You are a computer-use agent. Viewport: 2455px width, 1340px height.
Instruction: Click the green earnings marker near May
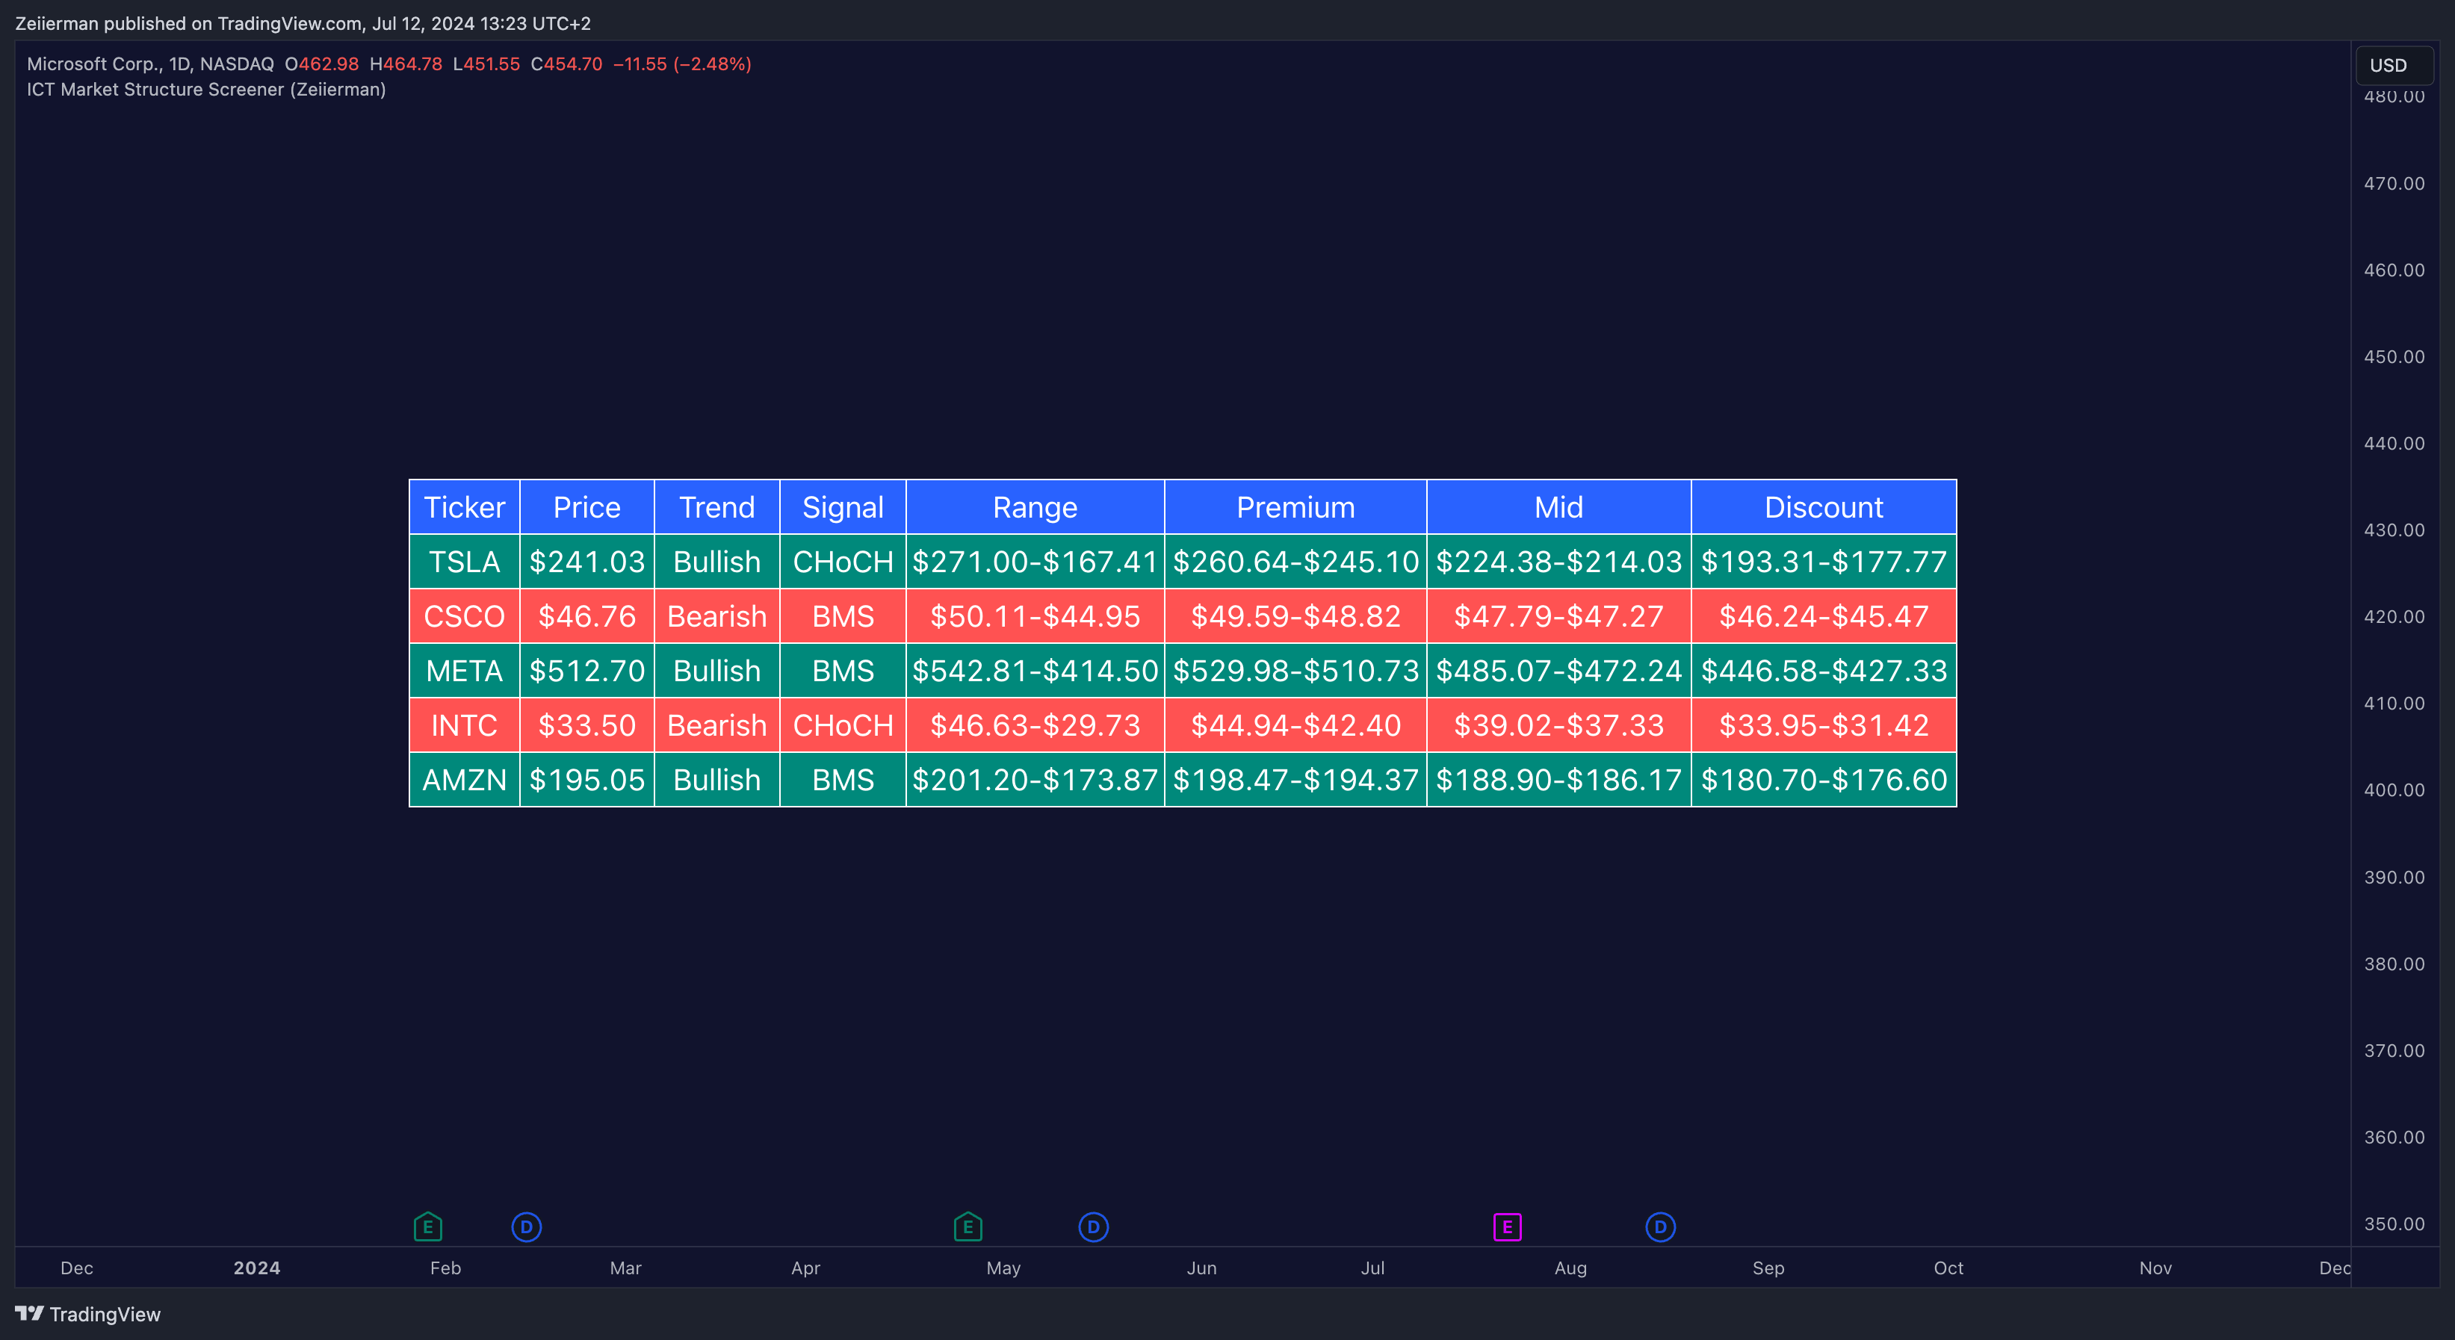click(x=968, y=1226)
